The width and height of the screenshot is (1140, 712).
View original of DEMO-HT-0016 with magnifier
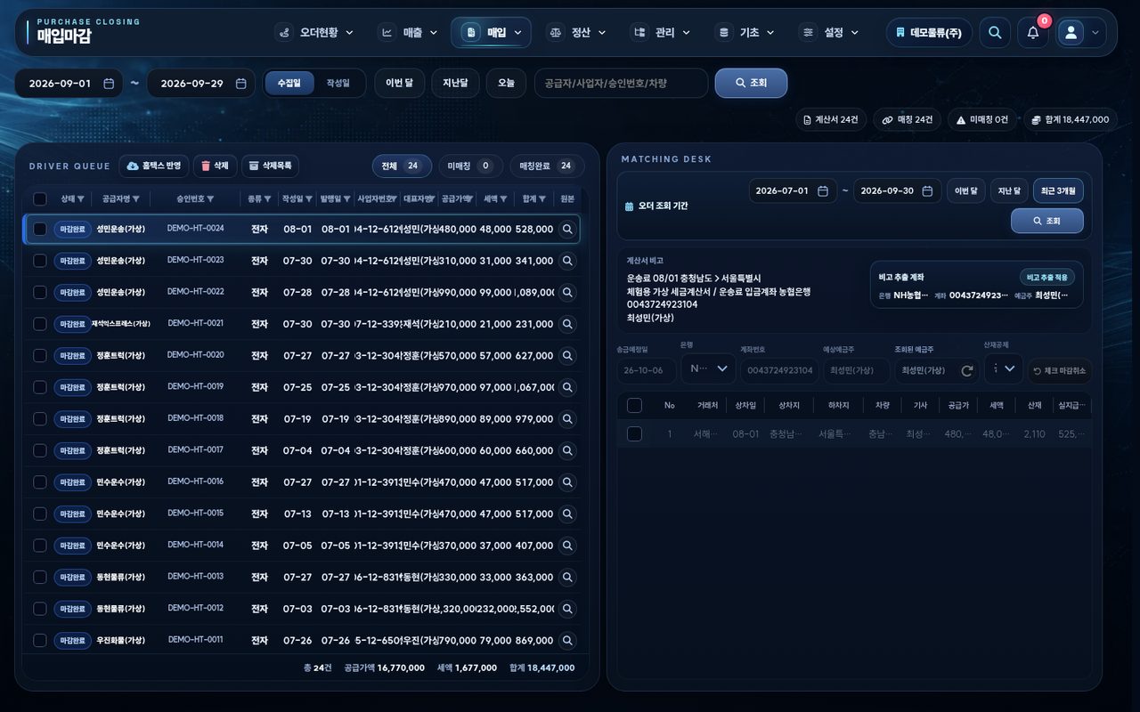pos(566,482)
